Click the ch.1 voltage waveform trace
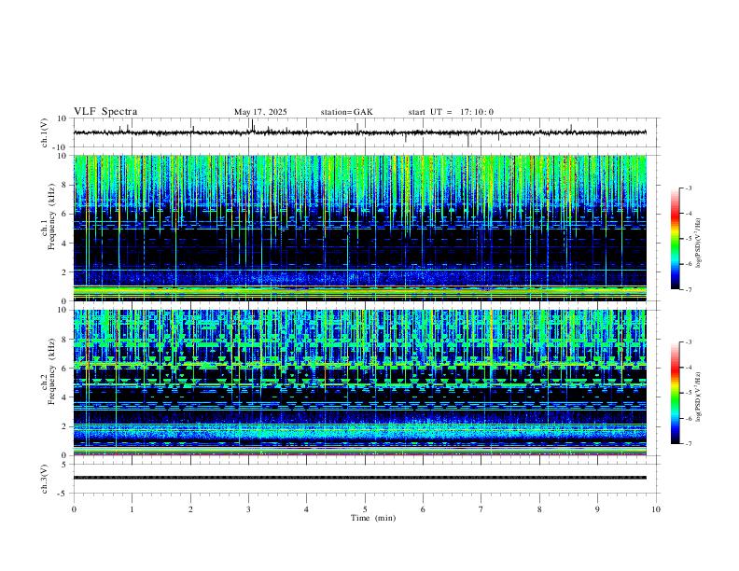739x571 pixels. click(360, 132)
